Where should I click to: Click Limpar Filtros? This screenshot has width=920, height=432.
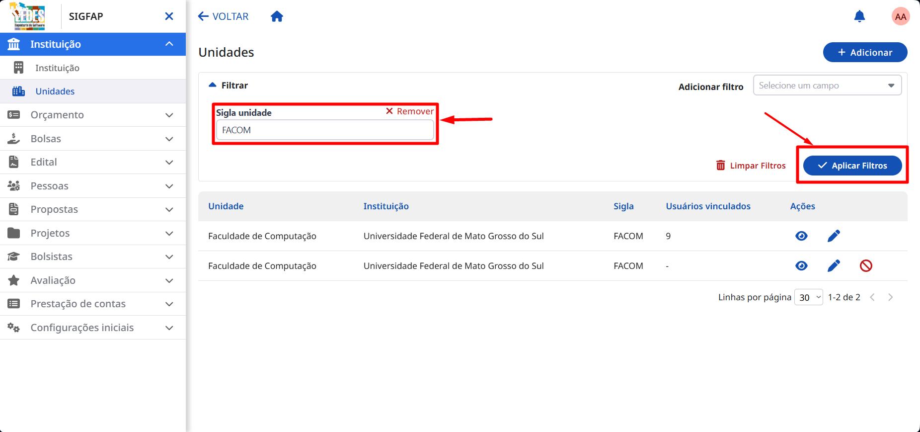click(751, 166)
